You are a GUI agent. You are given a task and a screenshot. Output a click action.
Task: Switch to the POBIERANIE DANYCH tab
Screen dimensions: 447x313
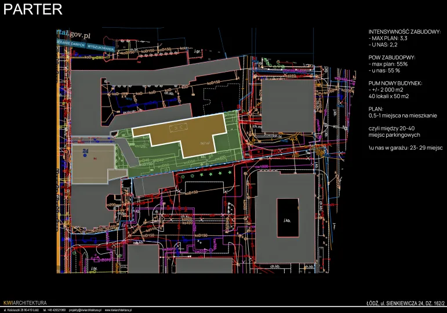(71, 44)
